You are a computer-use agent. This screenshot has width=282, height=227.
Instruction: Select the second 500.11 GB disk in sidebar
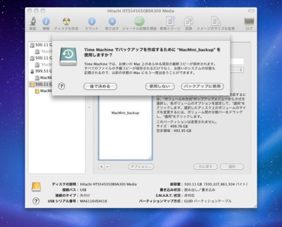point(41,58)
